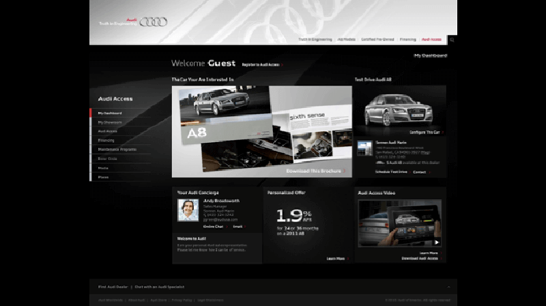Open Legal Disclaimers footer link
Screen dimensions: 546x306
[210, 300]
